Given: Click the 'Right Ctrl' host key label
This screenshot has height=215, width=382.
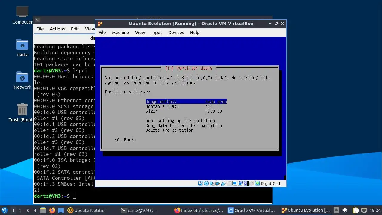Looking at the screenshot, I should [270, 183].
